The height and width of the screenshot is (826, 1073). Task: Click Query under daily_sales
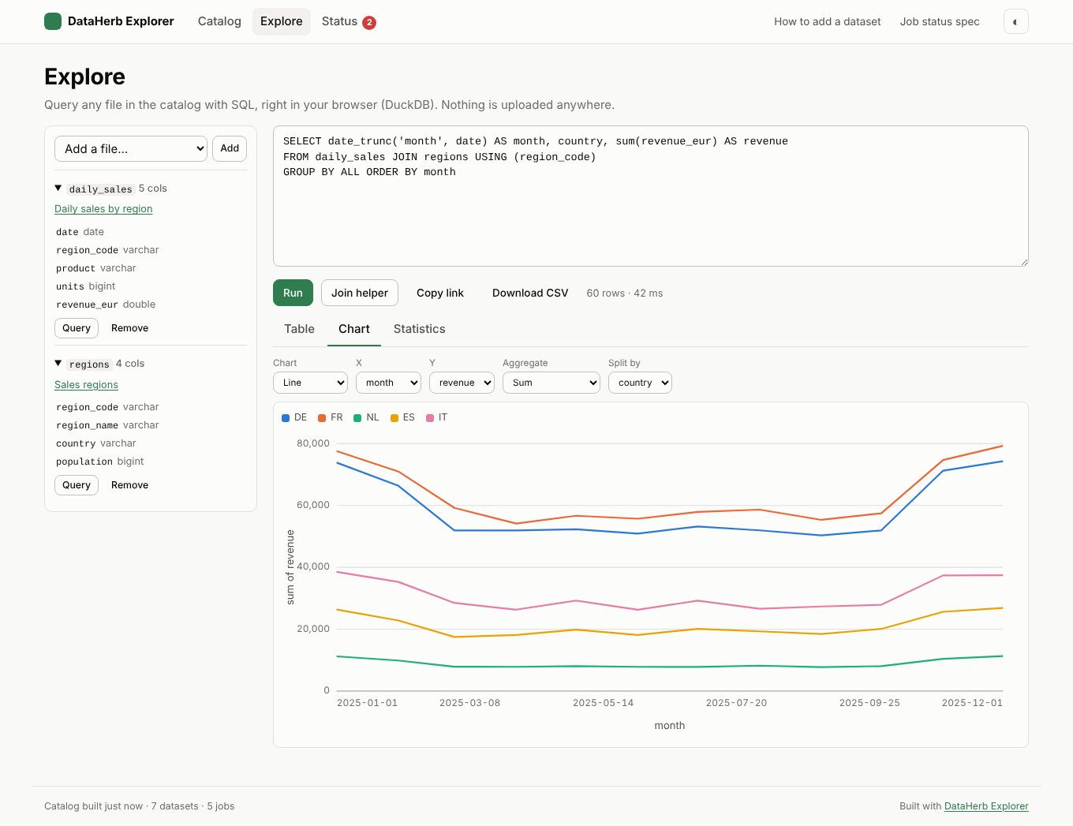(x=77, y=328)
